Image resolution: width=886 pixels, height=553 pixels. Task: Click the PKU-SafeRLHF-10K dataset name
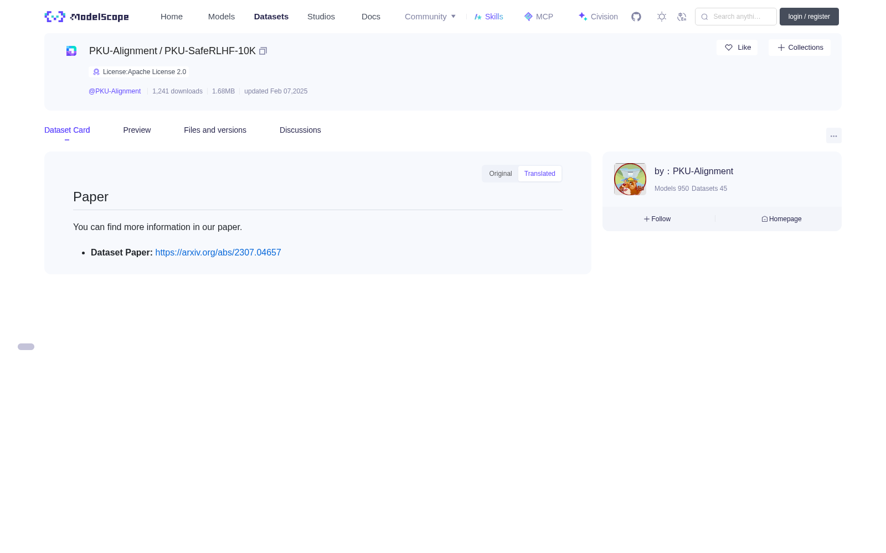point(210,51)
